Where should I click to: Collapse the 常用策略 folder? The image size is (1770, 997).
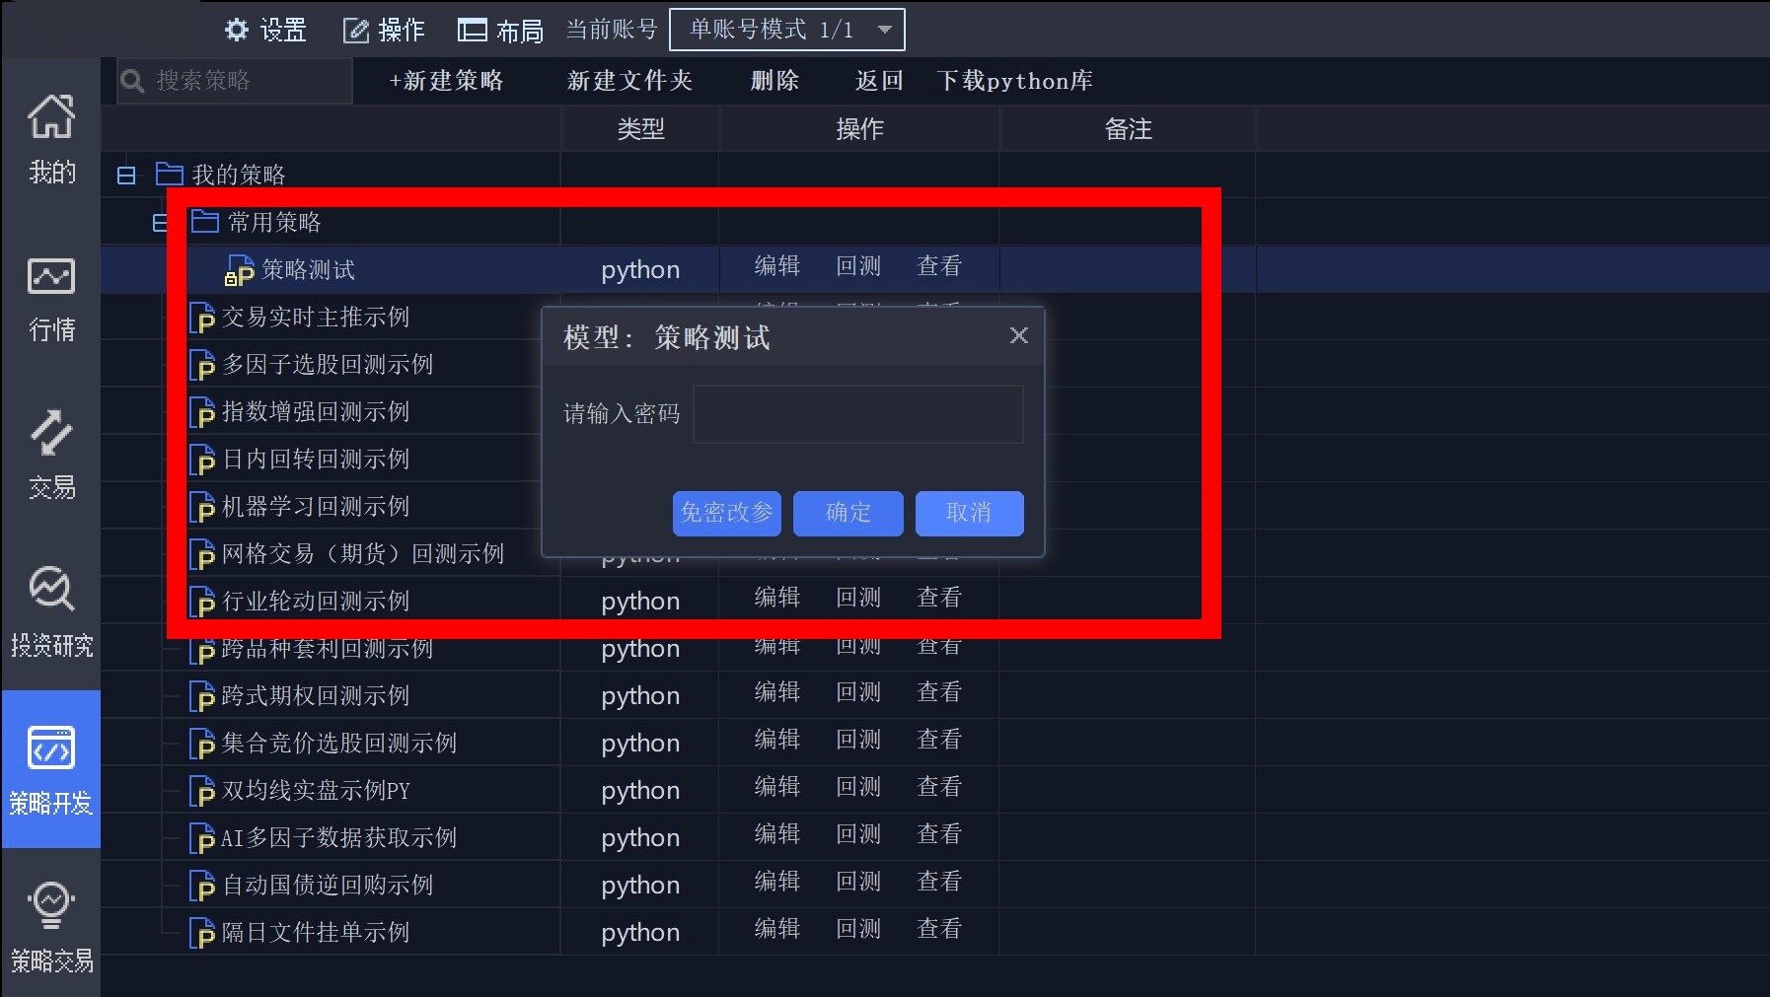tap(160, 222)
